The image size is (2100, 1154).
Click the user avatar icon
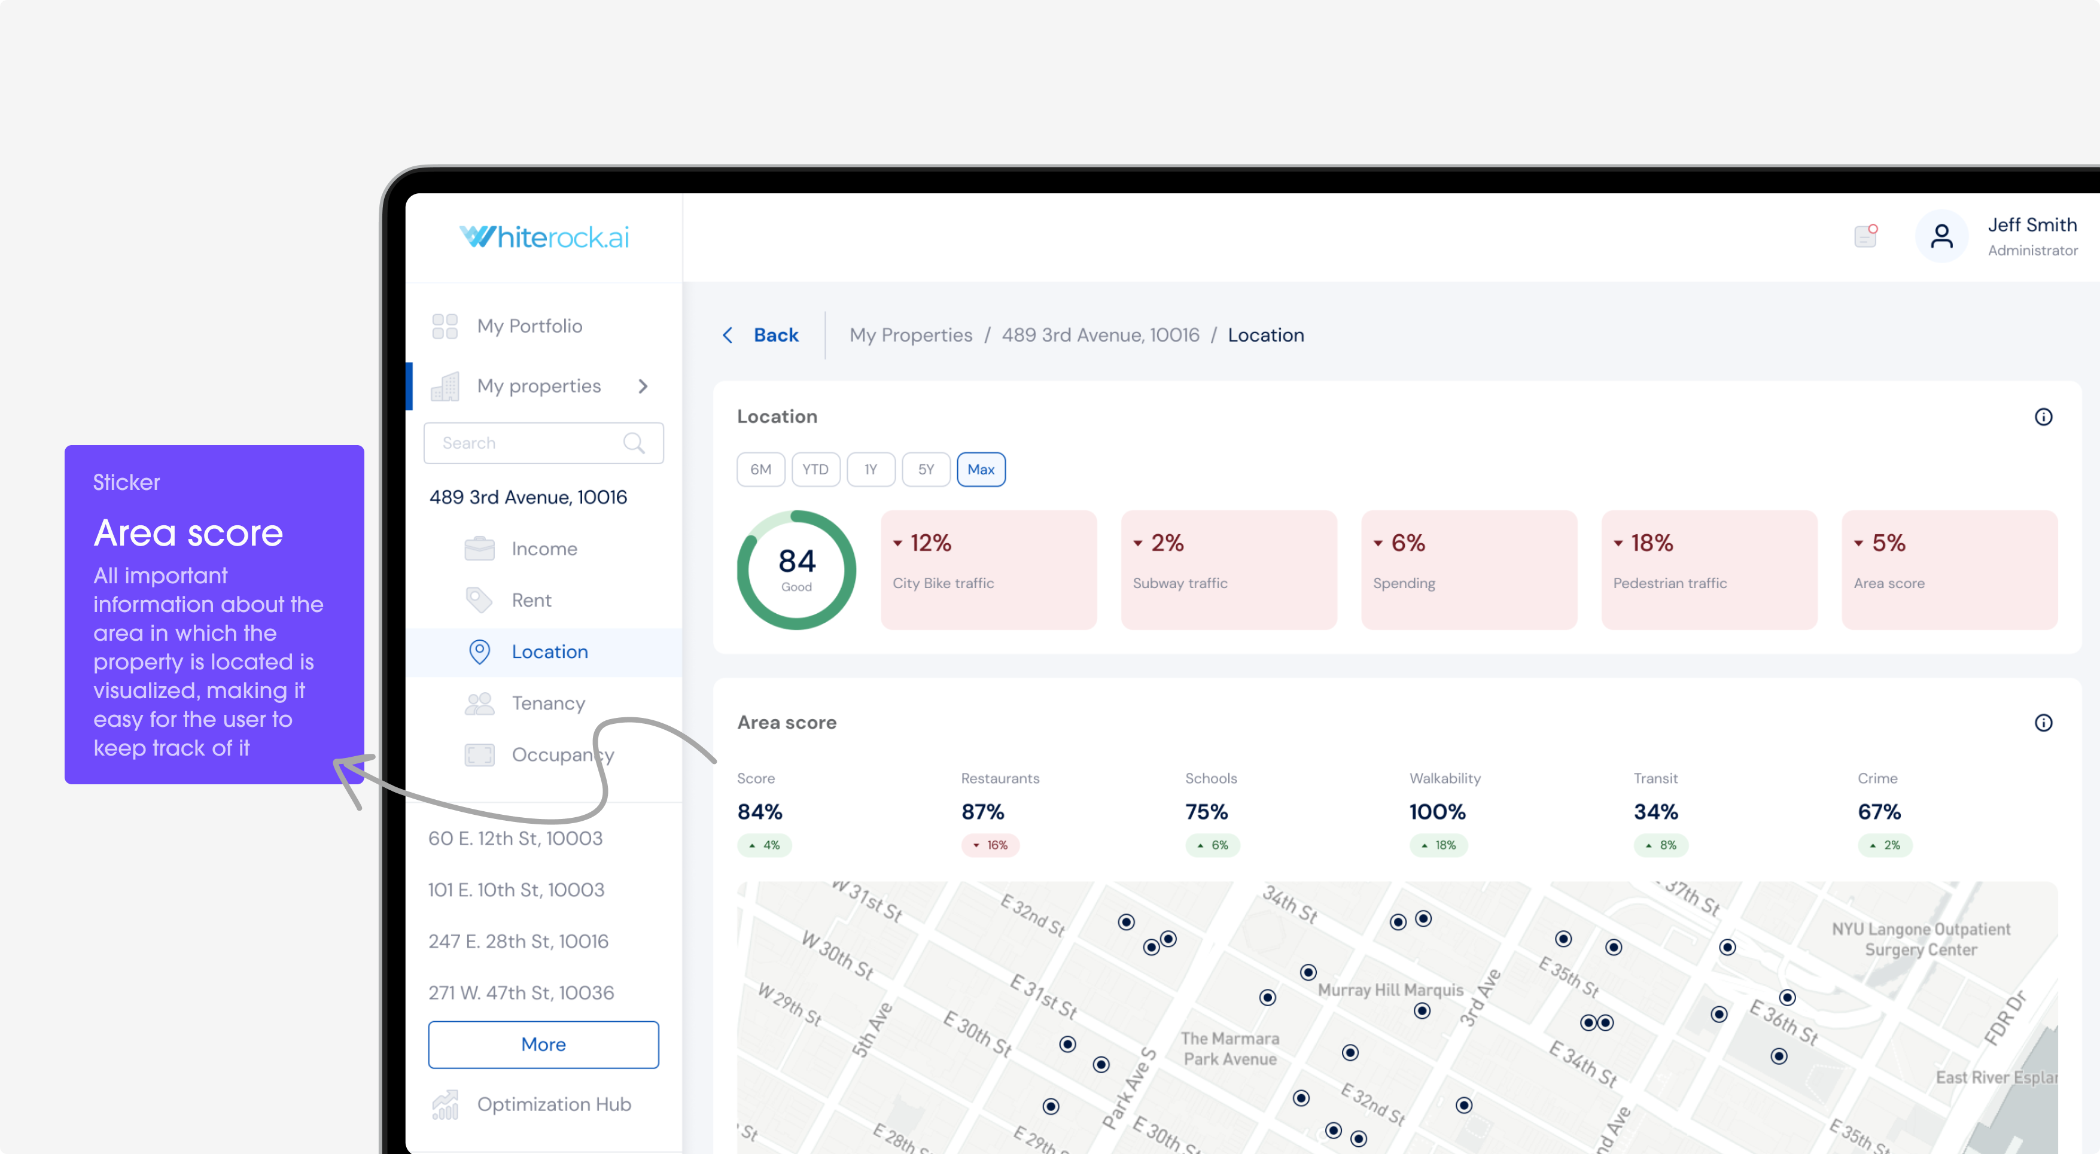coord(1941,236)
